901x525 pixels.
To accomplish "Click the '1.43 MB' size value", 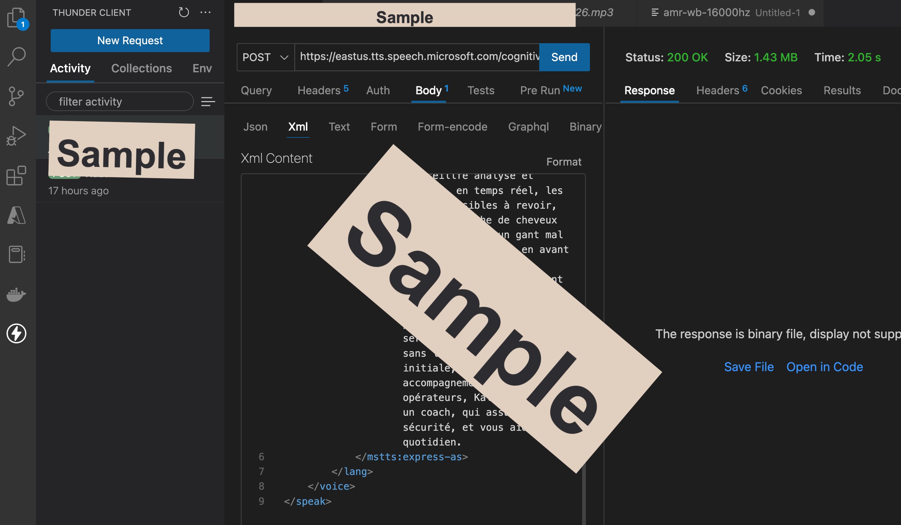I will [x=776, y=57].
